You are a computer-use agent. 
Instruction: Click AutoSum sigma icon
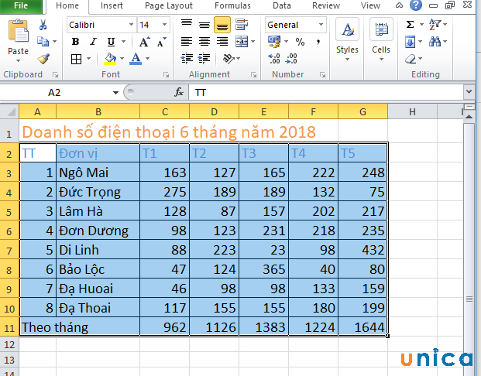click(x=411, y=25)
